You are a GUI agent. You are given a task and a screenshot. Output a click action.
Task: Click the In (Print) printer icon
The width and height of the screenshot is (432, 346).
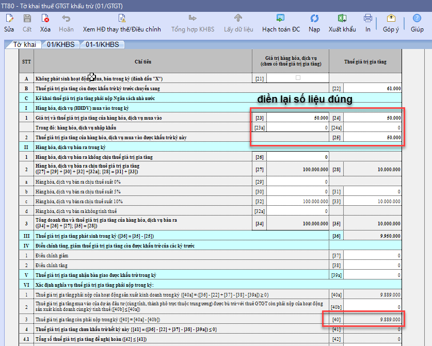tap(368, 18)
